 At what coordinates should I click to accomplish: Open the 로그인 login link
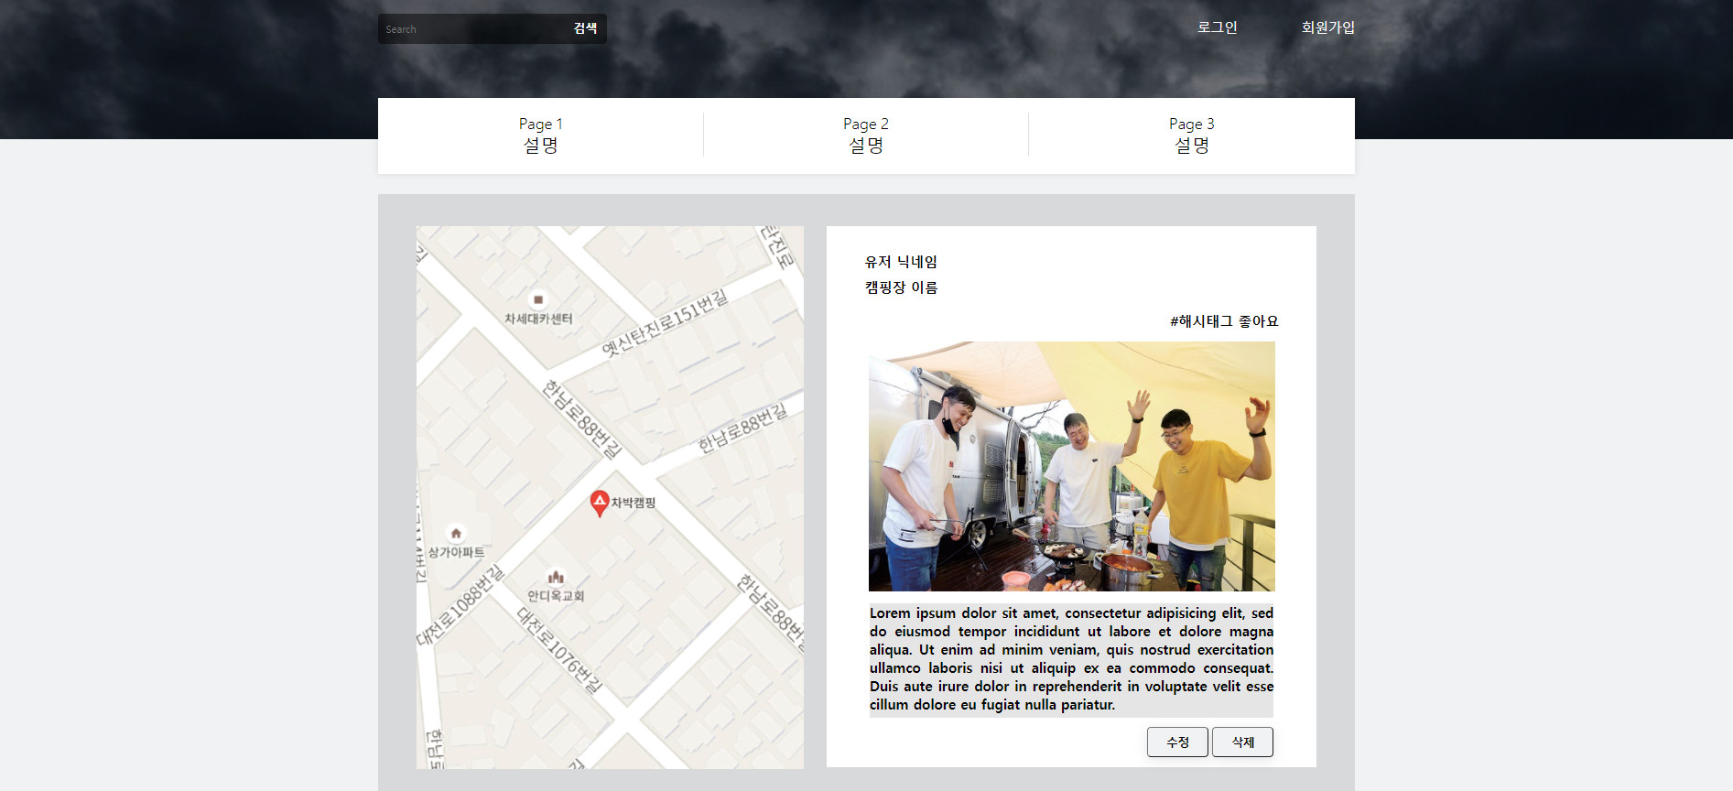coord(1217,27)
